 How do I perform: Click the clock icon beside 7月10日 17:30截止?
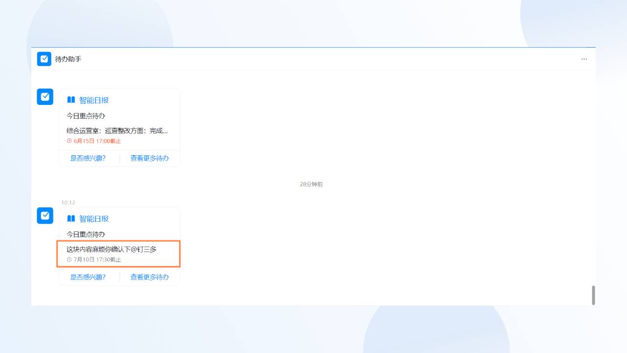pyautogui.click(x=69, y=260)
